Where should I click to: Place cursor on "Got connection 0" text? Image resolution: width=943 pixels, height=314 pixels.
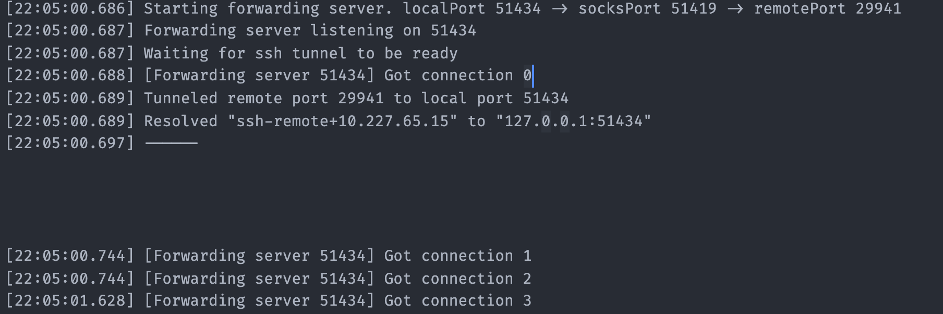(x=457, y=76)
